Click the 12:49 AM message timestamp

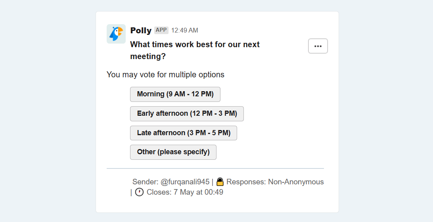click(x=184, y=31)
